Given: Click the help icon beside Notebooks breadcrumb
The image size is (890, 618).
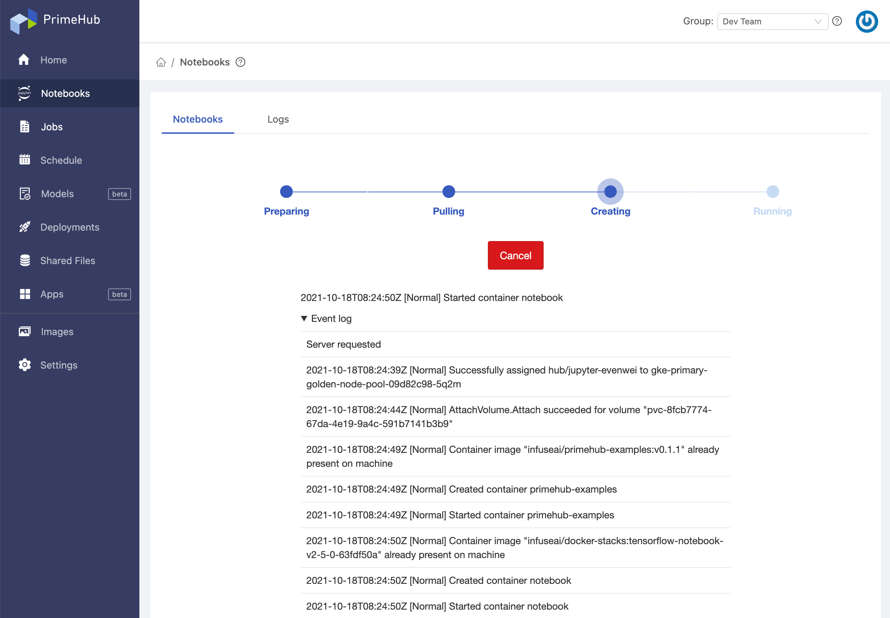Looking at the screenshot, I should pyautogui.click(x=240, y=62).
